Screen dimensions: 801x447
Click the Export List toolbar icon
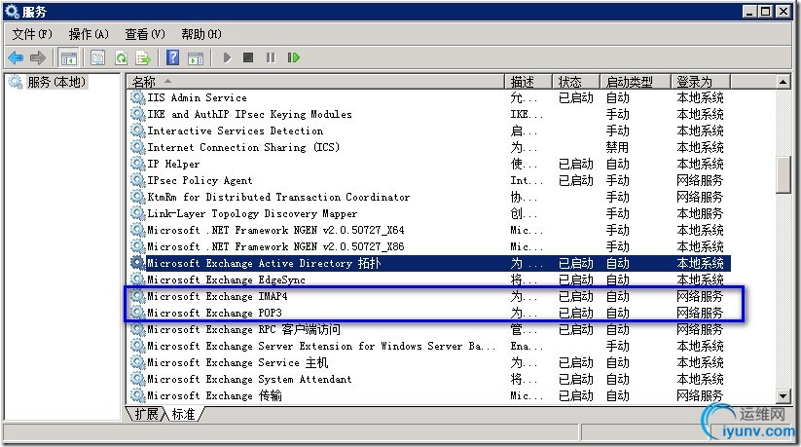coord(143,57)
